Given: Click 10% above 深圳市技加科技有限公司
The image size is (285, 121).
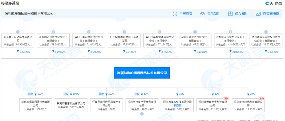Looking at the screenshot, I should tap(182, 94).
